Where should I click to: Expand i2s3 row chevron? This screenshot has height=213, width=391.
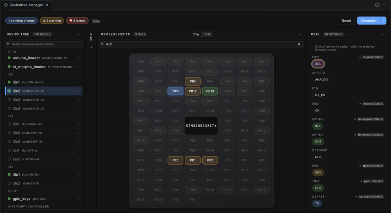79,142
